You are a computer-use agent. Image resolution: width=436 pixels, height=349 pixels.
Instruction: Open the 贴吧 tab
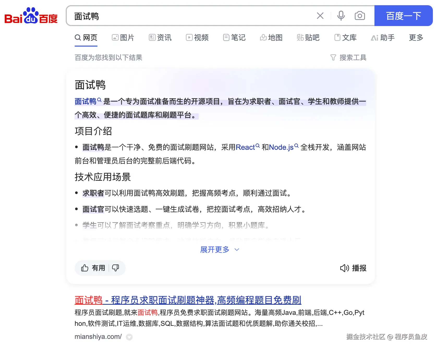(308, 38)
